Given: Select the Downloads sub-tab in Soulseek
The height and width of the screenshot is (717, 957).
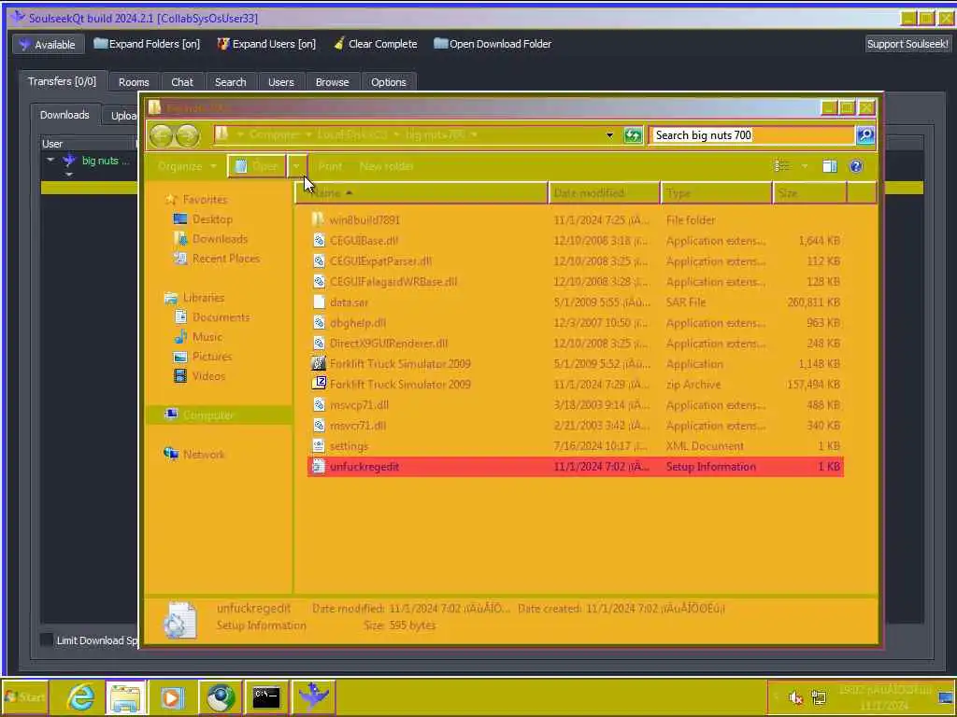Looking at the screenshot, I should [x=64, y=115].
